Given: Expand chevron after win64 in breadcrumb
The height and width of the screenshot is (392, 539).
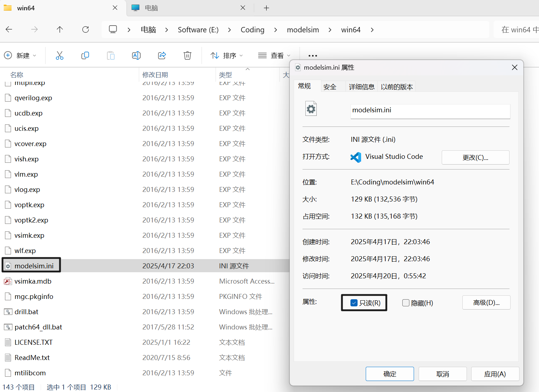Looking at the screenshot, I should (372, 30).
